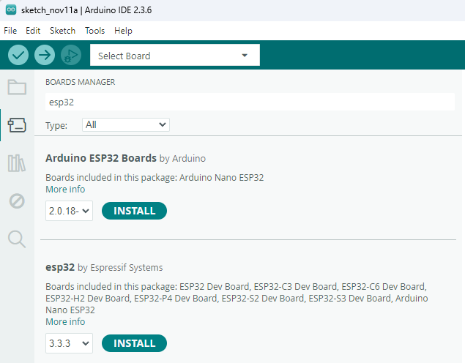Expand the Select Board dropdown
The width and height of the screenshot is (465, 363).
[174, 56]
